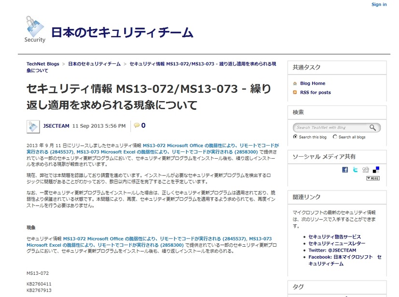Open the 0 comments count link
This screenshot has width=399, height=297.
143,125
